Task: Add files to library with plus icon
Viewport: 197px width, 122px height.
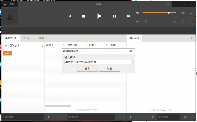Action: [x=49, y=117]
